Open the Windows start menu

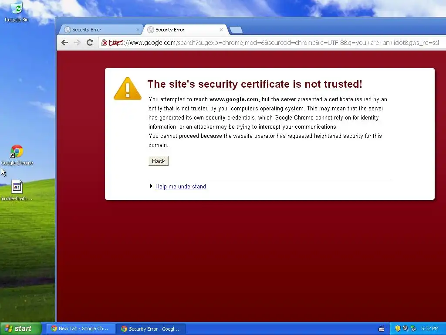coord(20,328)
